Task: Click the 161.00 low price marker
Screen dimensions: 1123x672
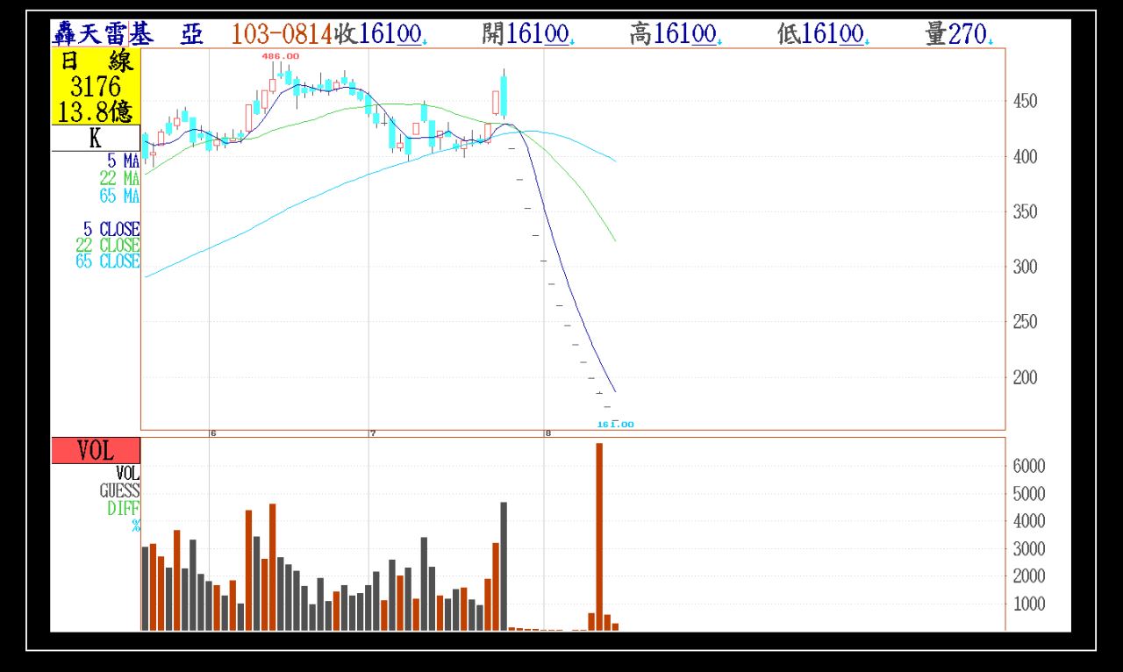Action: (x=615, y=424)
